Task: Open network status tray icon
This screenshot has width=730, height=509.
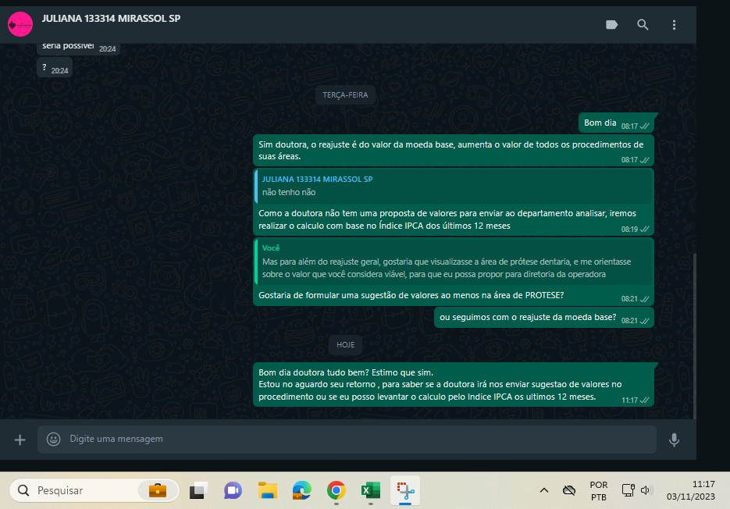Action: coord(628,490)
